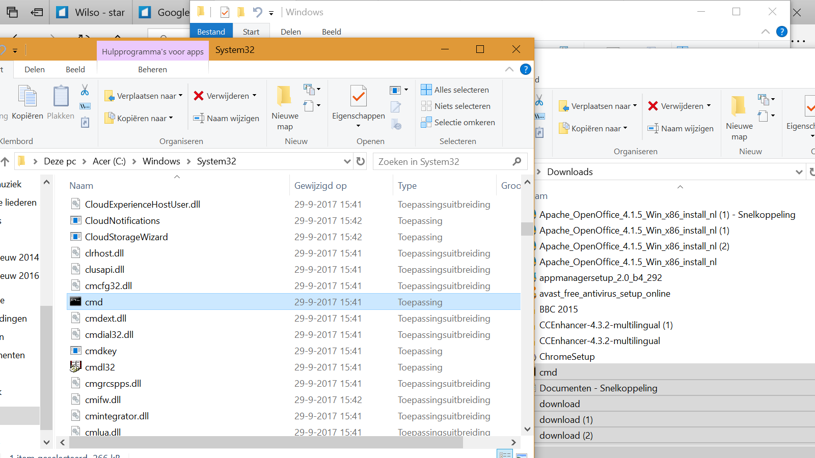This screenshot has height=458, width=815.
Task: Create Nieuwe map in System32 window
Action: pyautogui.click(x=285, y=108)
